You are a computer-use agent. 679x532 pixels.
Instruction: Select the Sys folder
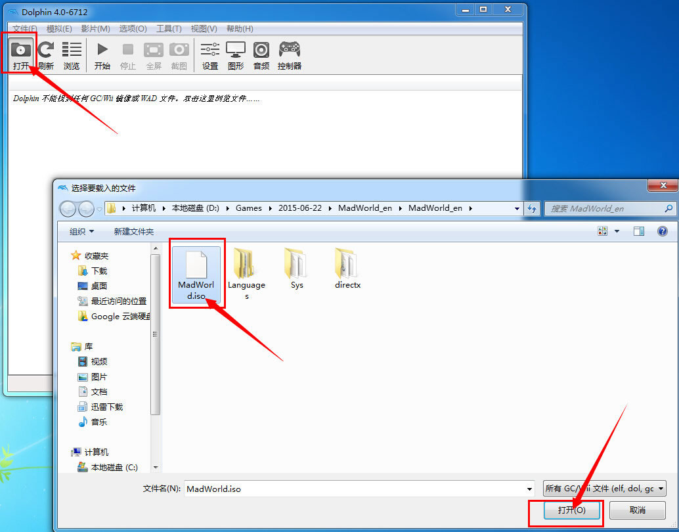[x=297, y=269]
